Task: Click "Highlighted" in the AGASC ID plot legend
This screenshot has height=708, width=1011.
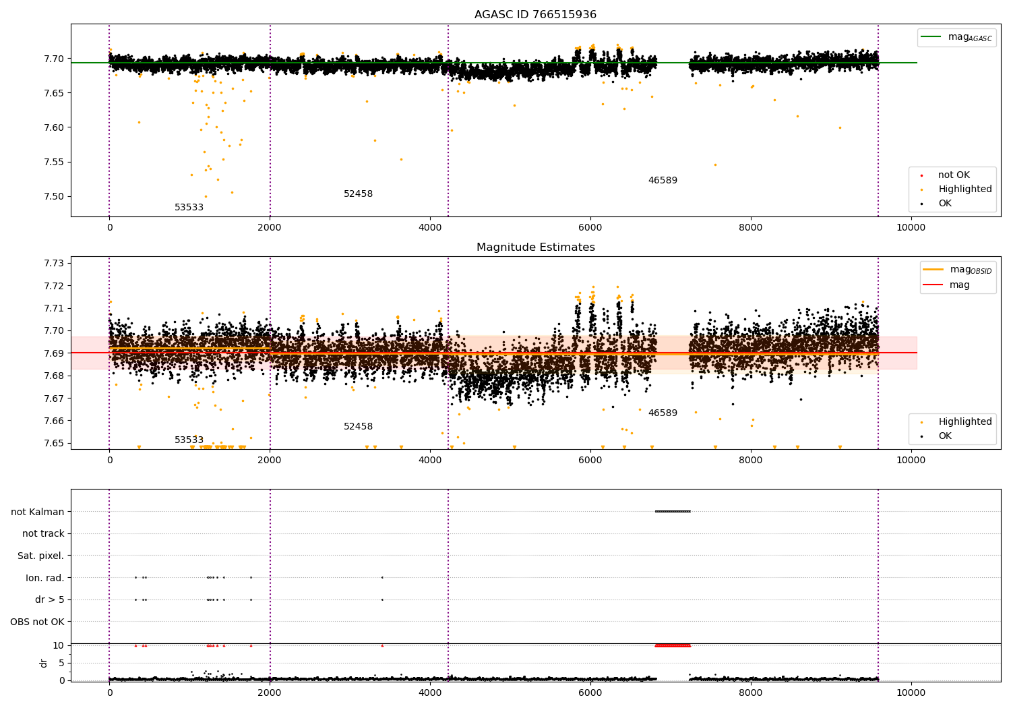Action: point(964,189)
